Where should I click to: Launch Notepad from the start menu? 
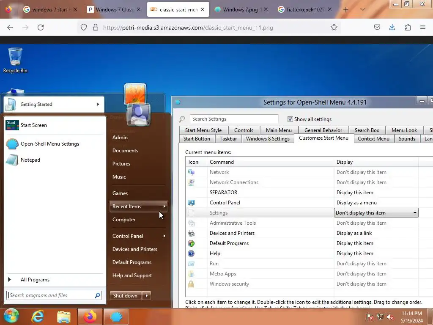click(x=30, y=160)
